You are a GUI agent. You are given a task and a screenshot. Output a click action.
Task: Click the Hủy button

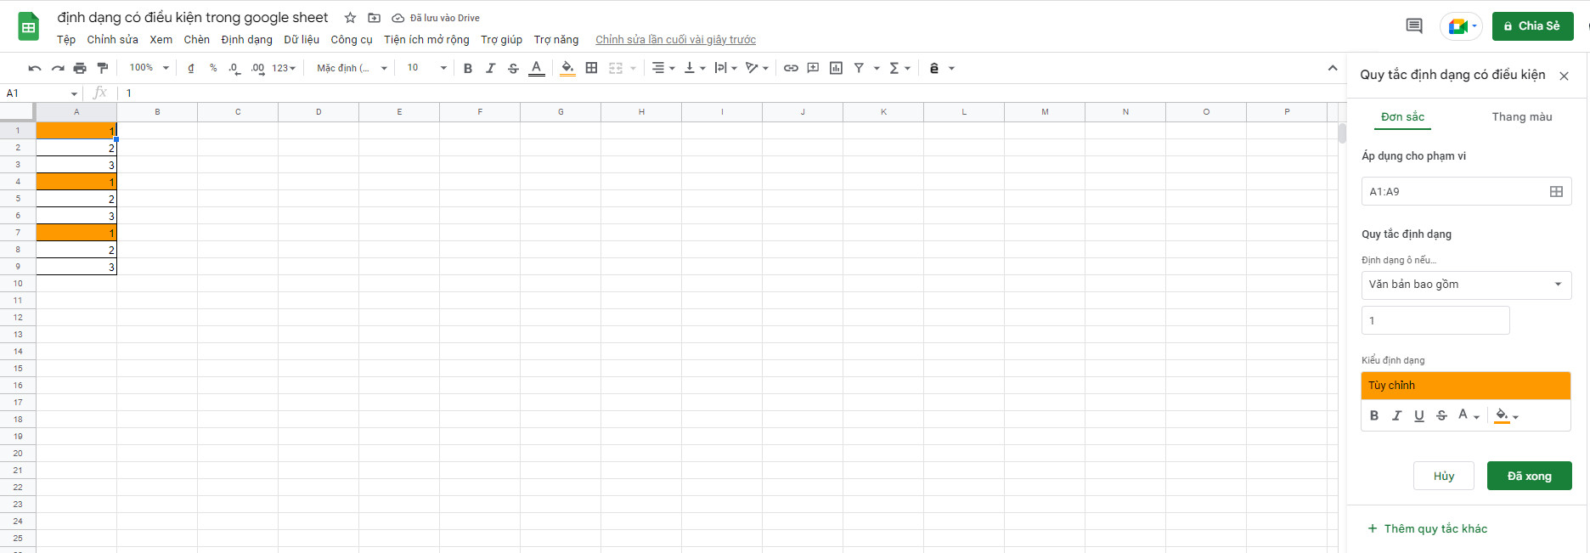point(1443,476)
